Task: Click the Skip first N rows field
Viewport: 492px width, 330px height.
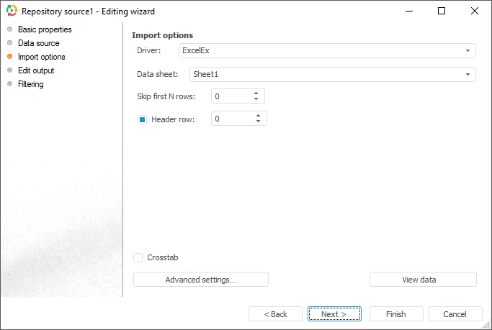Action: 231,96
